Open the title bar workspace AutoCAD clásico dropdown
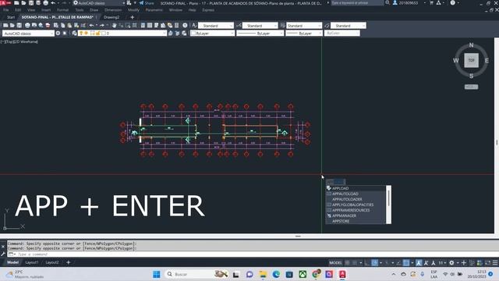 pos(99,3)
